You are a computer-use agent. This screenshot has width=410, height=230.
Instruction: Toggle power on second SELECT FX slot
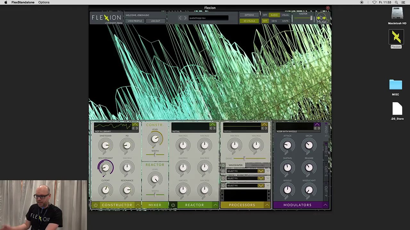click(223, 178)
